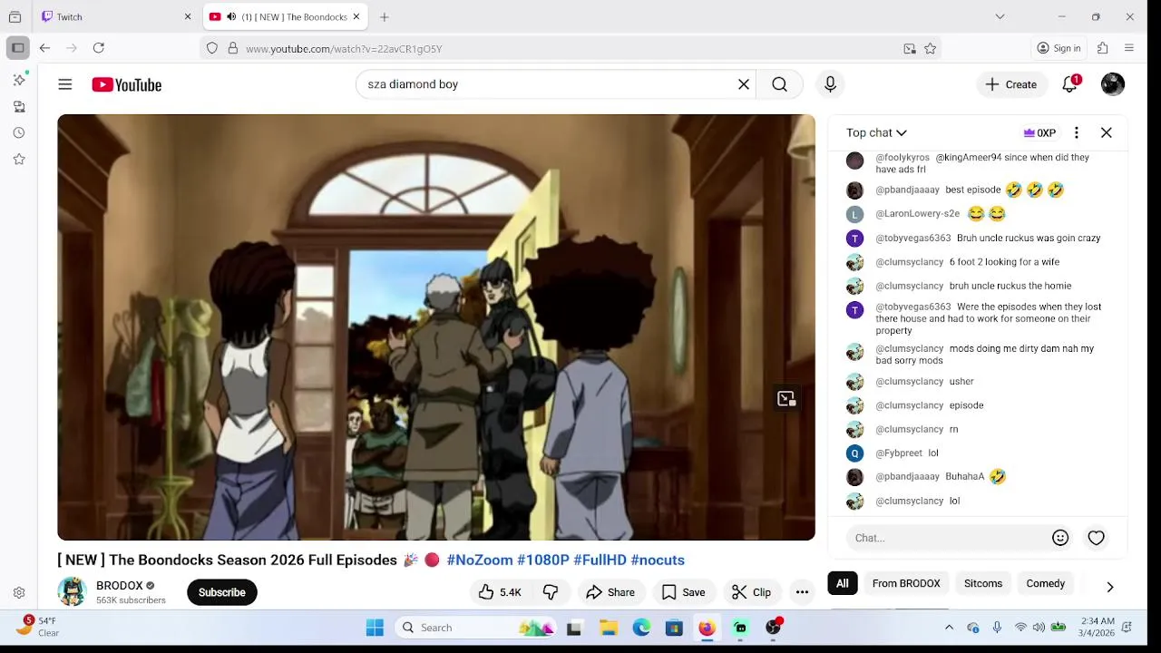Image resolution: width=1161 pixels, height=653 pixels.
Task: Create a Clip with scissors button
Action: [x=751, y=592]
